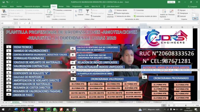200x112 pixels.
Task: Click the CRONOGRAMA PROGRAMADO button
Action: tap(171, 78)
